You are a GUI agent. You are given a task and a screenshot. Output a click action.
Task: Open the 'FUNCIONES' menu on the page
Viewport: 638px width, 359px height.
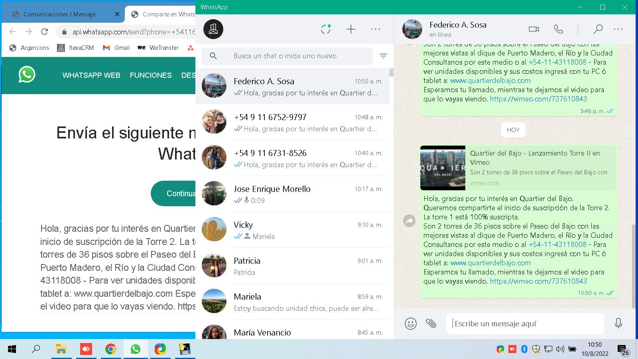[x=151, y=75]
